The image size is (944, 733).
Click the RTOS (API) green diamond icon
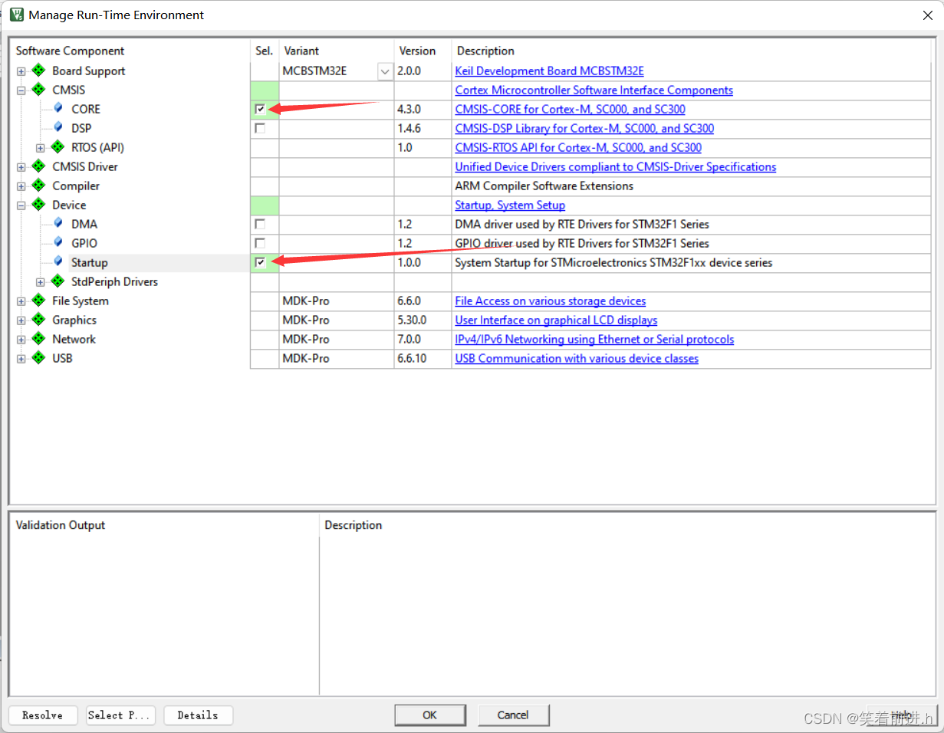pyautogui.click(x=58, y=147)
